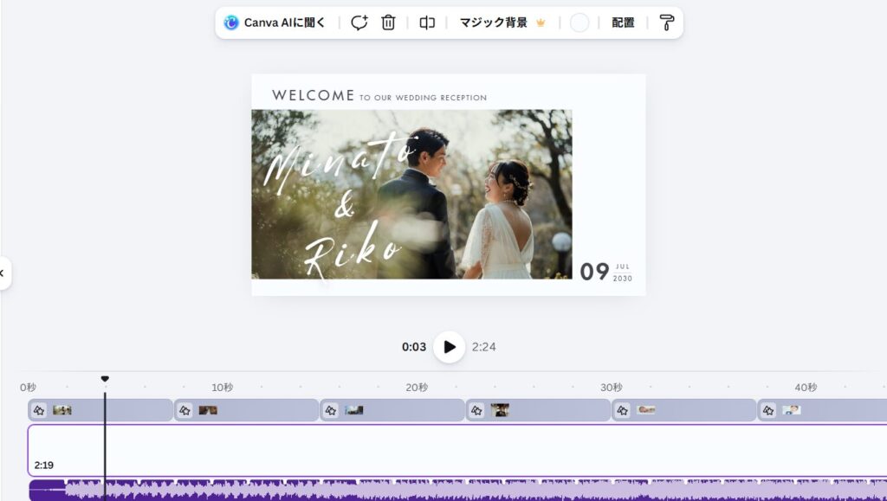This screenshot has width=887, height=501.
Task: Select the paint roller copy style icon
Action: coord(666,23)
